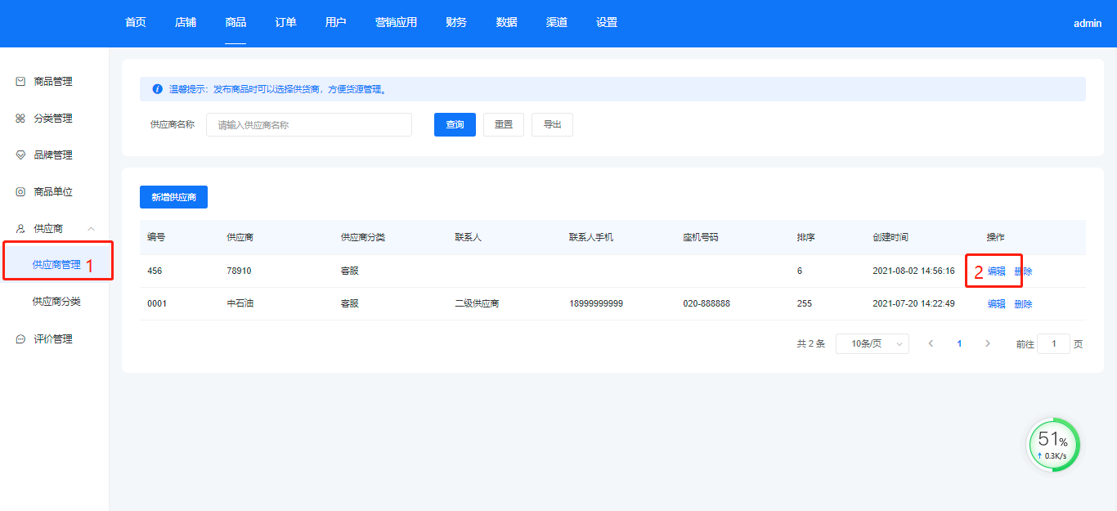The image size is (1117, 511).
Task: Open the 订单 top navigation menu
Action: [x=285, y=23]
